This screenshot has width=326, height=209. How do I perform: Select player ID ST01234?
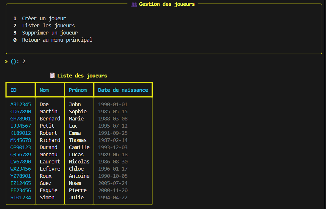tap(20, 197)
